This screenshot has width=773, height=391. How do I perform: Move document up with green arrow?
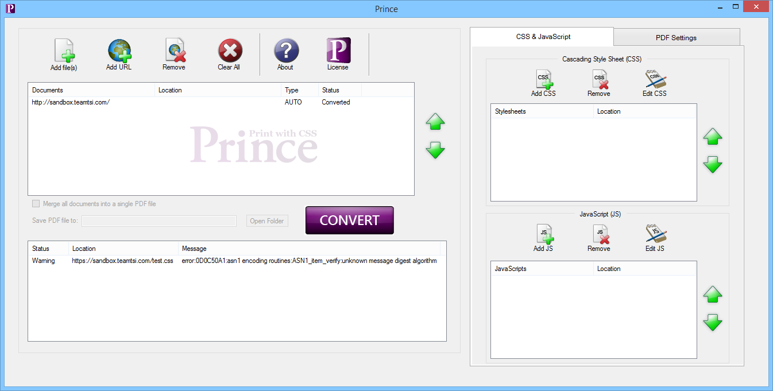[435, 122]
